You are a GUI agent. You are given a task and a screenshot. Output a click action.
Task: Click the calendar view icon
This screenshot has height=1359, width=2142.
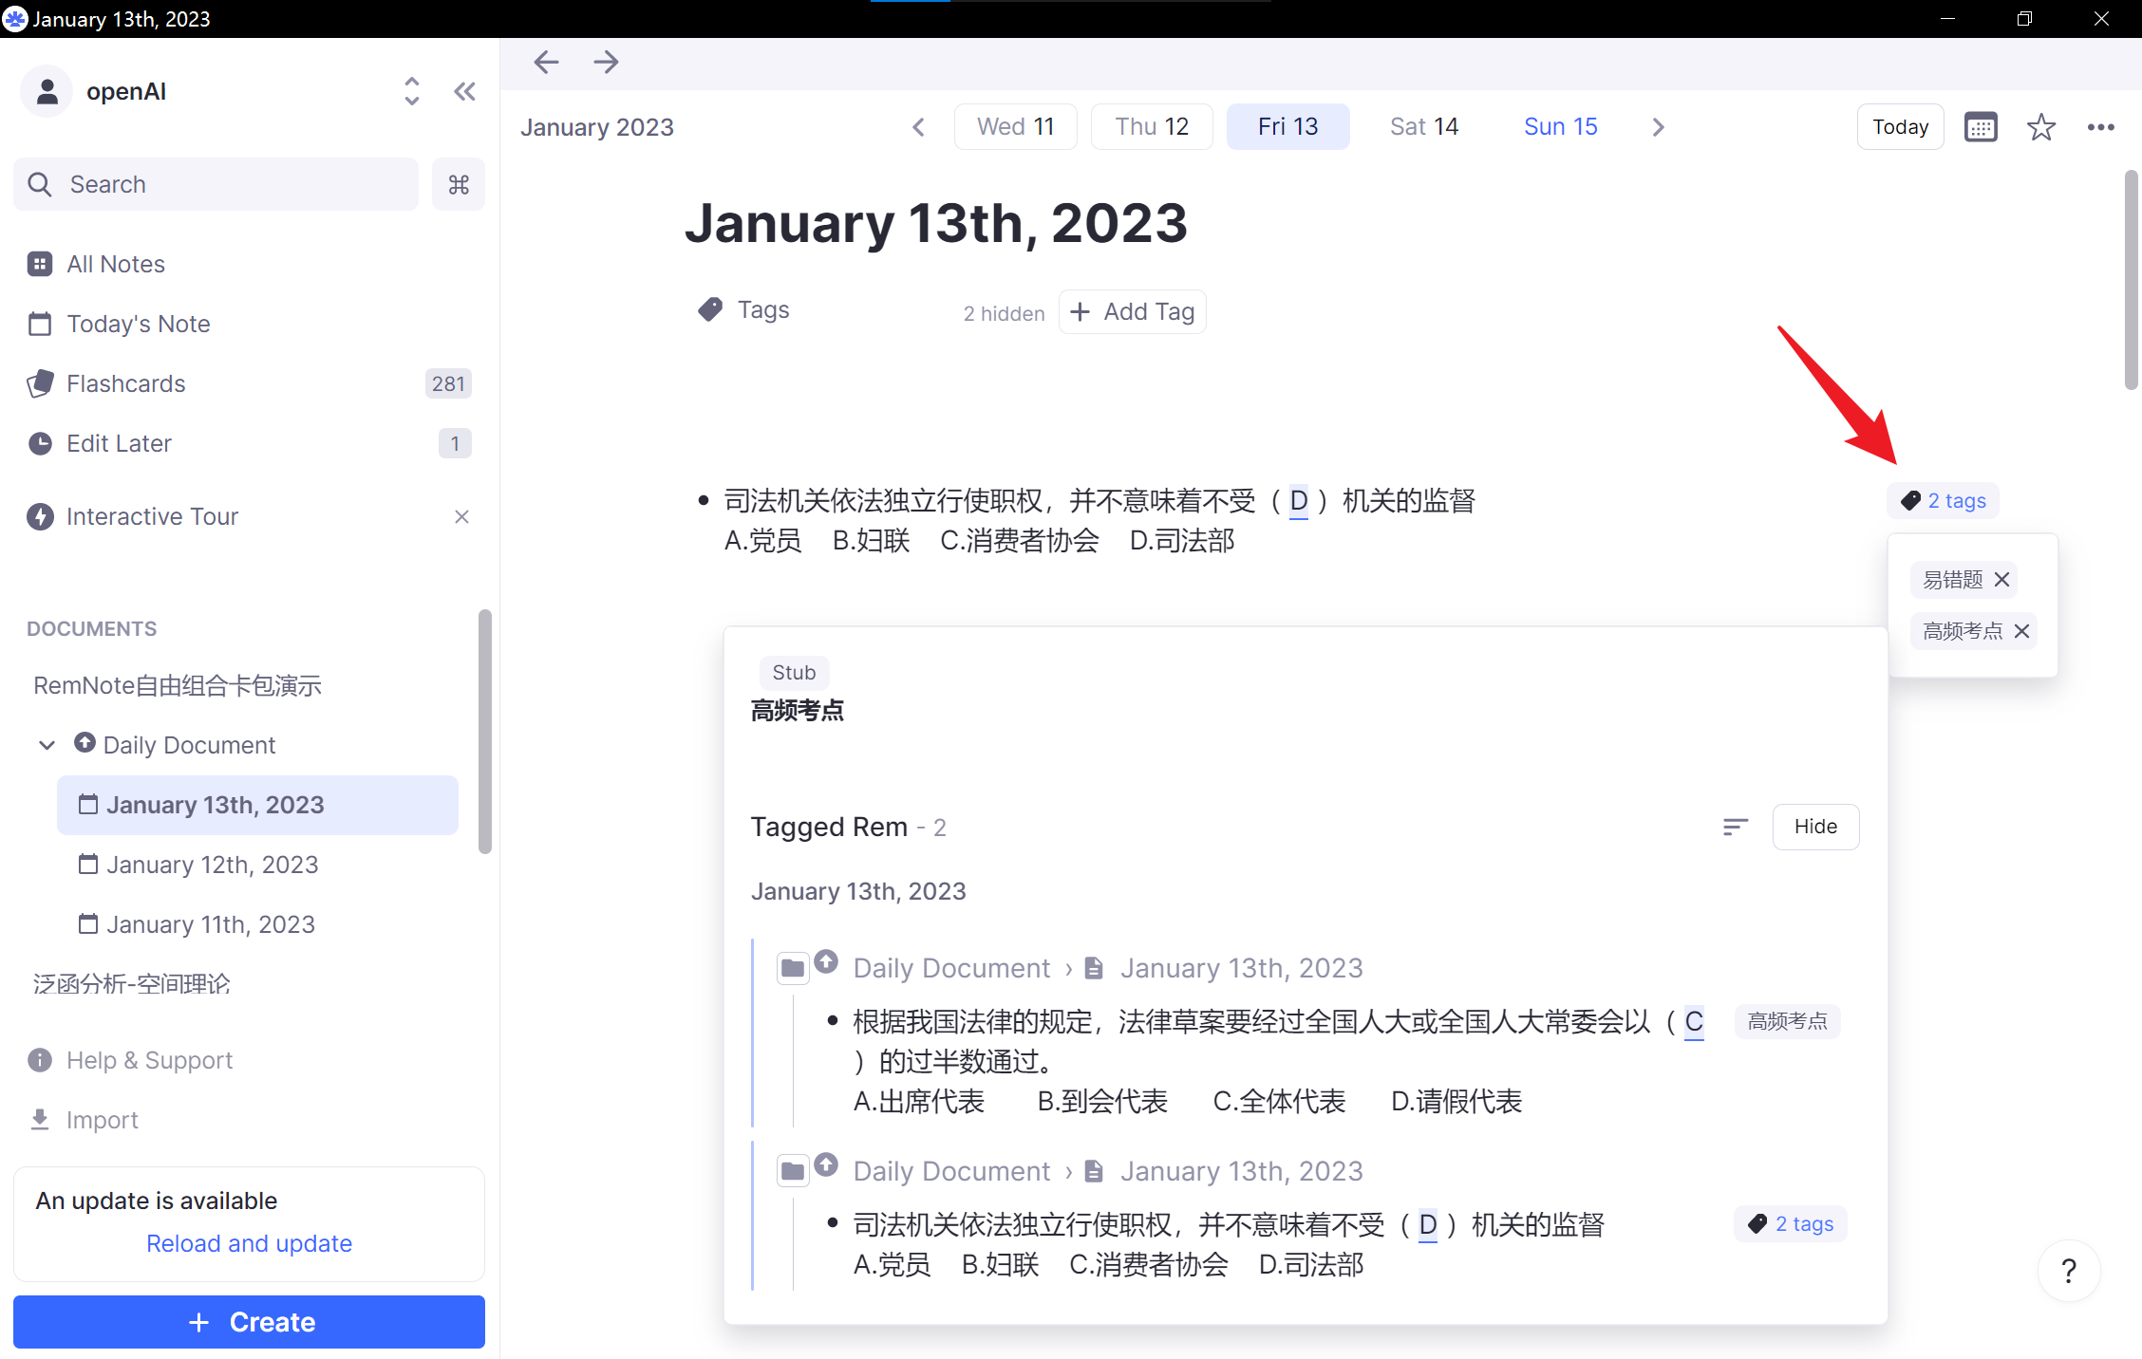click(1981, 127)
